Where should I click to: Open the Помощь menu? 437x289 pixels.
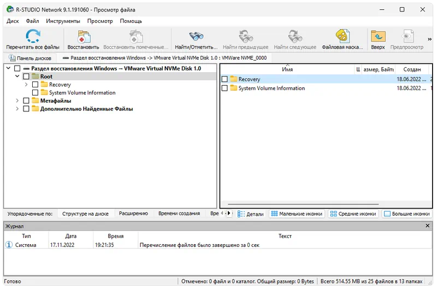(x=131, y=21)
